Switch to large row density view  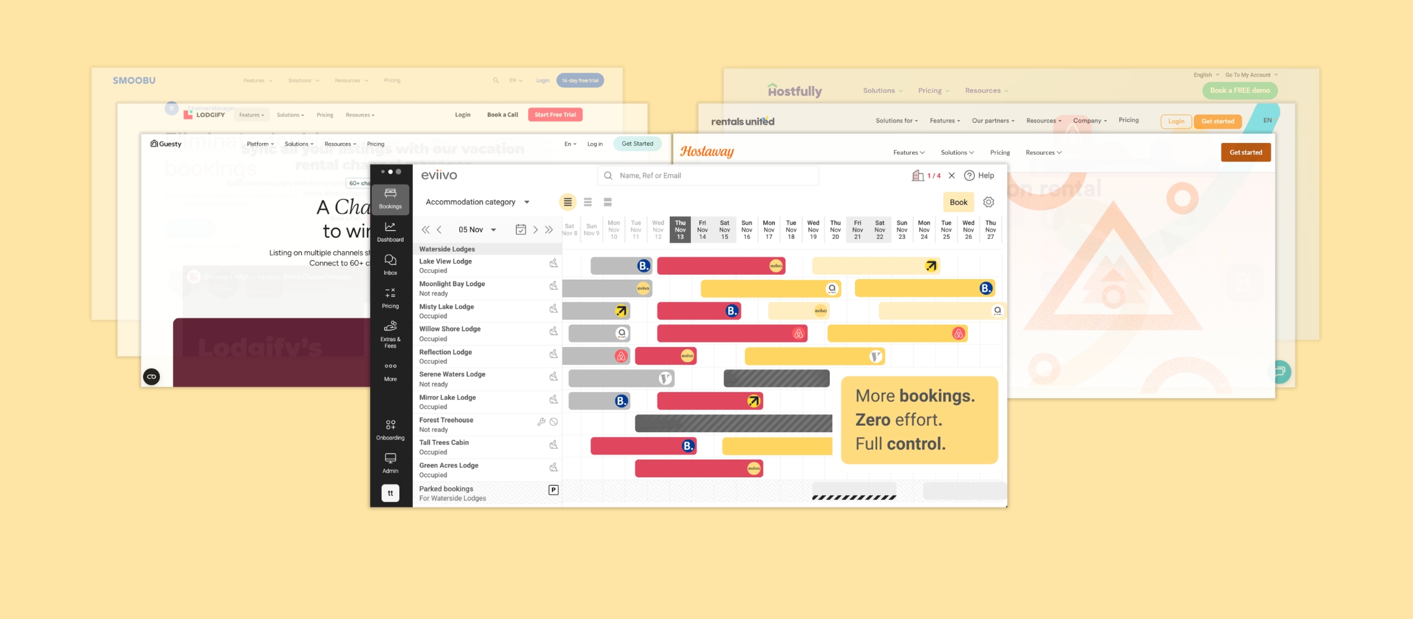click(x=607, y=202)
